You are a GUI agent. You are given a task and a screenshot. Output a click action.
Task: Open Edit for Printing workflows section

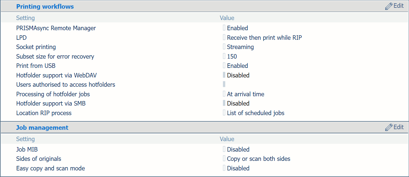[x=395, y=6]
